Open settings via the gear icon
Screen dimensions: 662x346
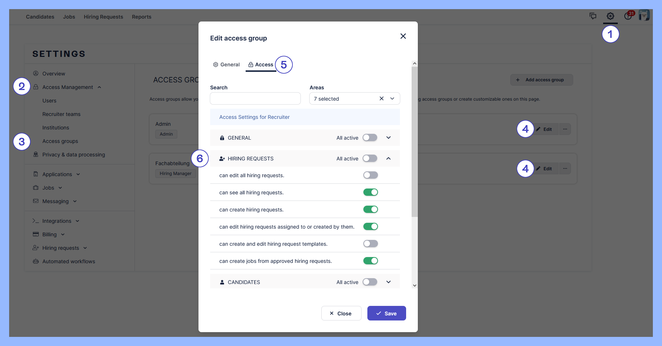[610, 16]
